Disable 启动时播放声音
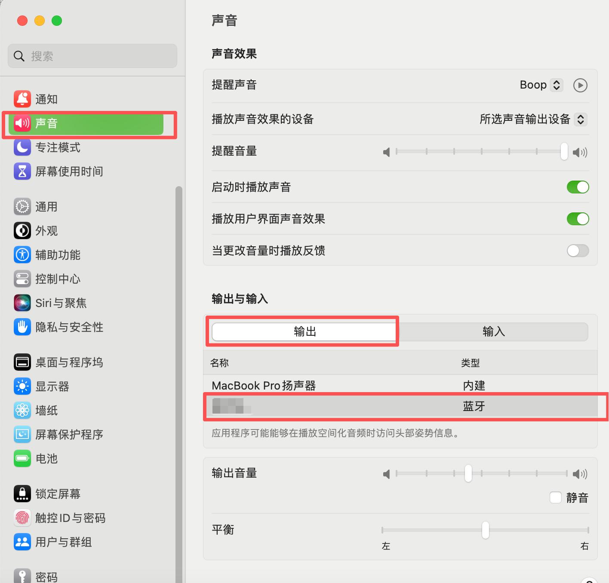Image resolution: width=609 pixels, height=583 pixels. click(578, 187)
